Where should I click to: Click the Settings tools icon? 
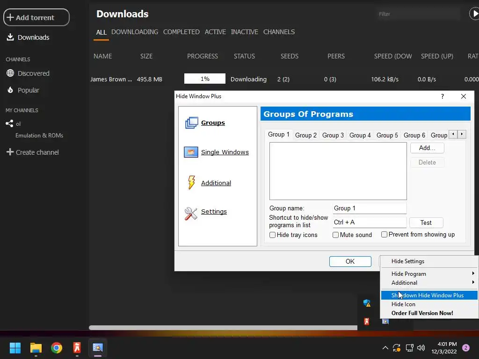pos(191,213)
